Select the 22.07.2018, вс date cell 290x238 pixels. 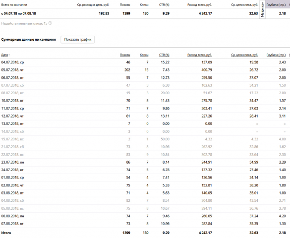[12, 155]
